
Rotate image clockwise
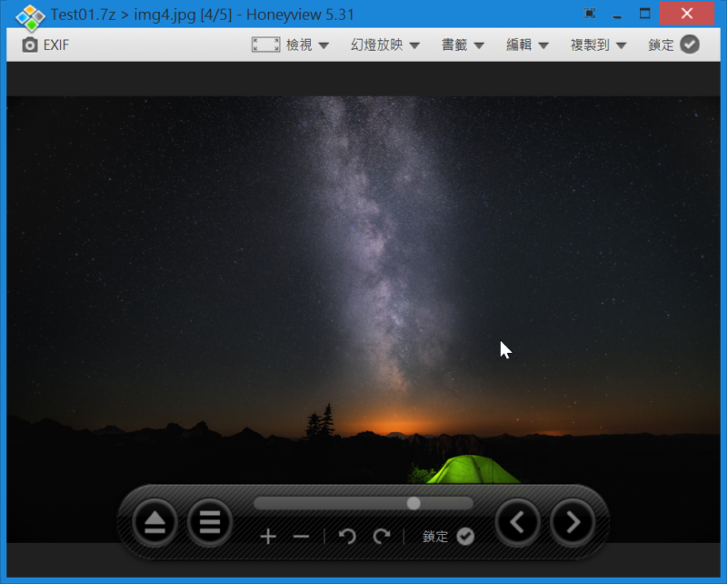coord(382,537)
